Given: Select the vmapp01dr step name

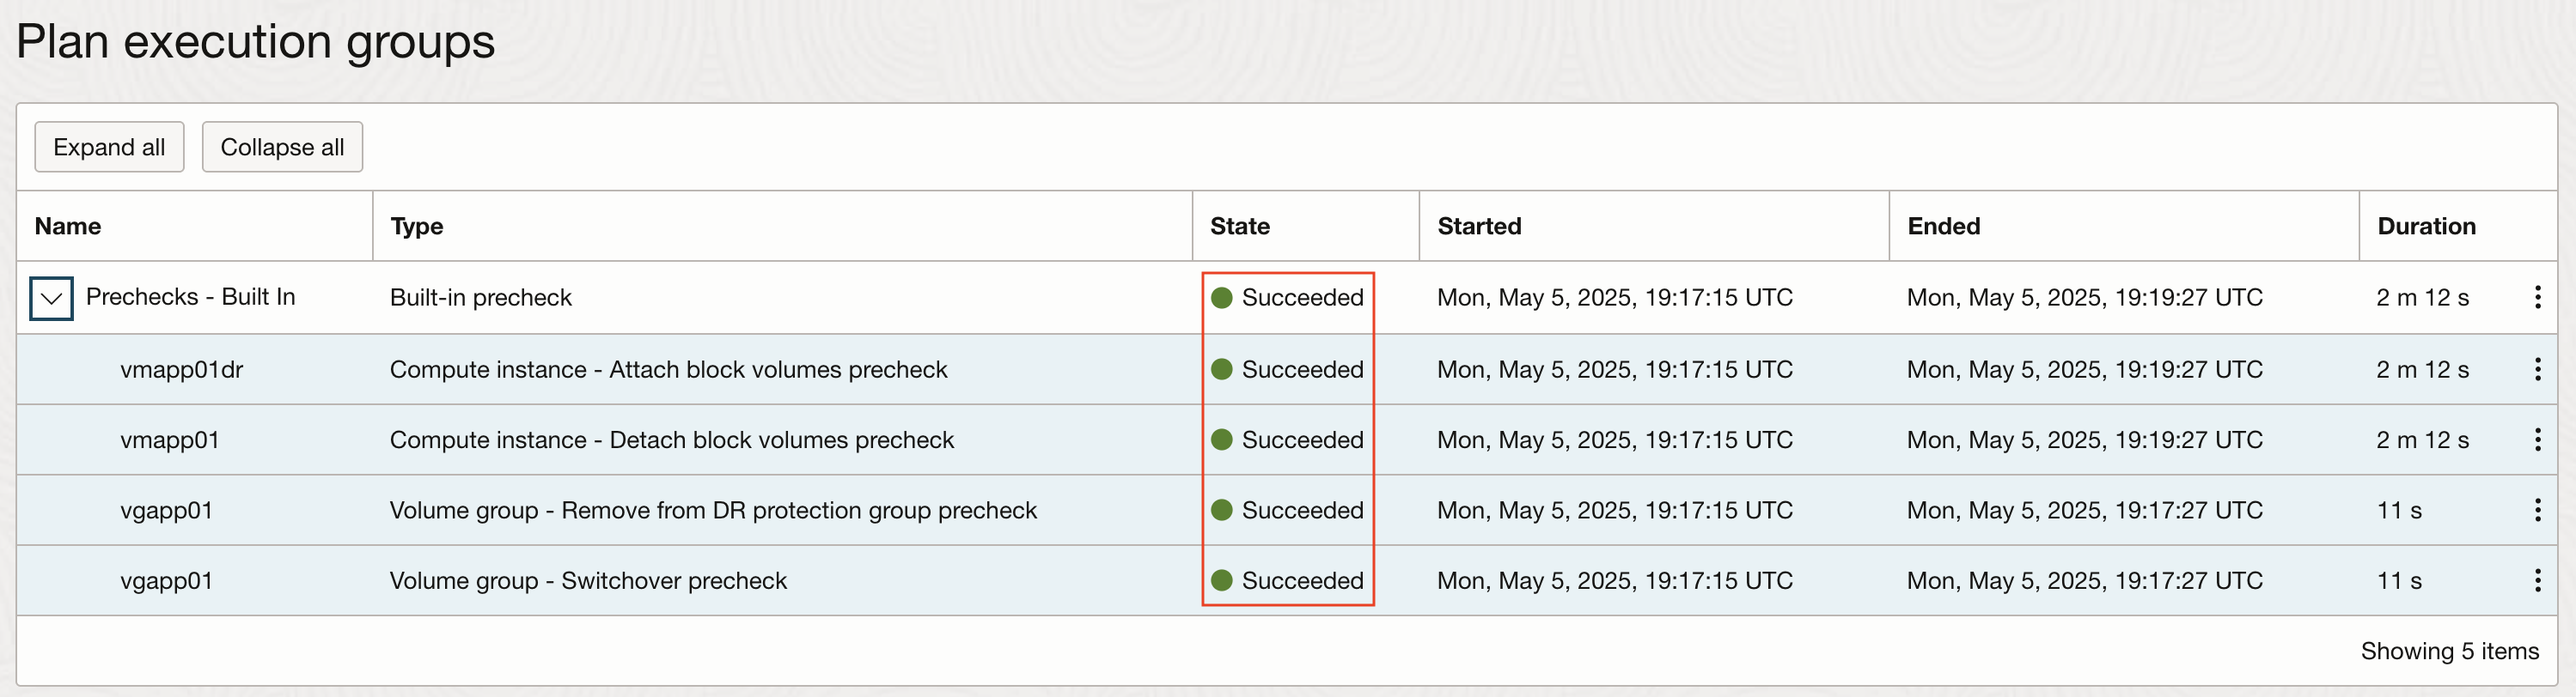Looking at the screenshot, I should coord(182,369).
